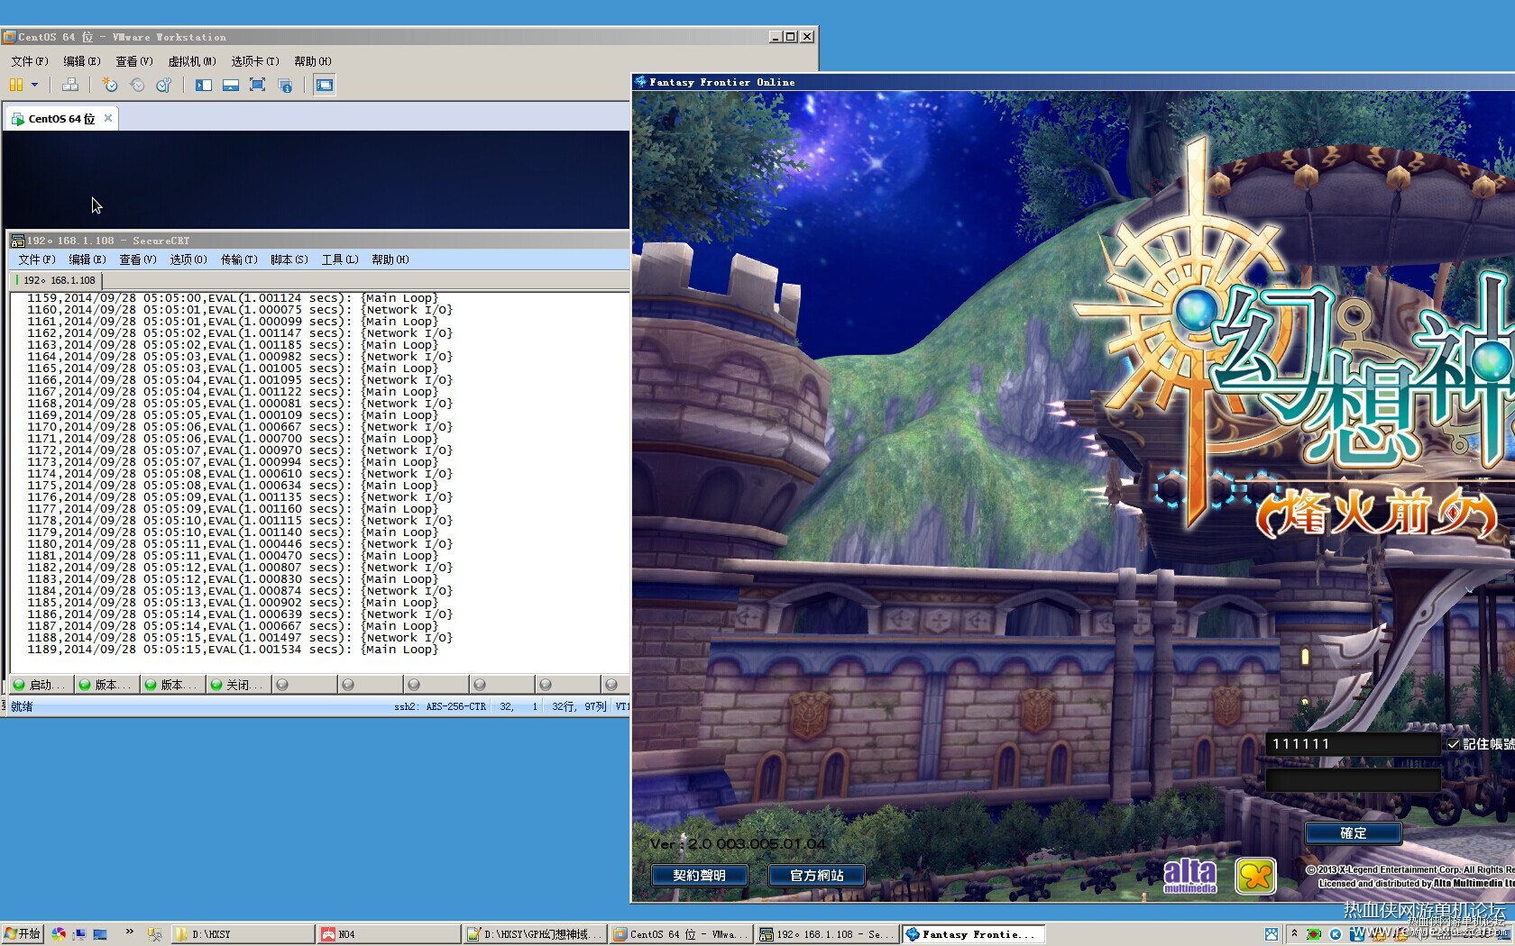Click terminal log line 1189 in SecureCRT
This screenshot has height=946, width=1515.
(x=232, y=650)
